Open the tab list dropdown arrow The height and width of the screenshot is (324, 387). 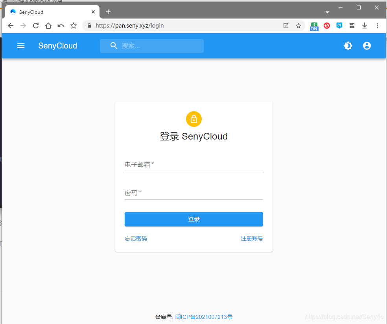pyautogui.click(x=327, y=12)
